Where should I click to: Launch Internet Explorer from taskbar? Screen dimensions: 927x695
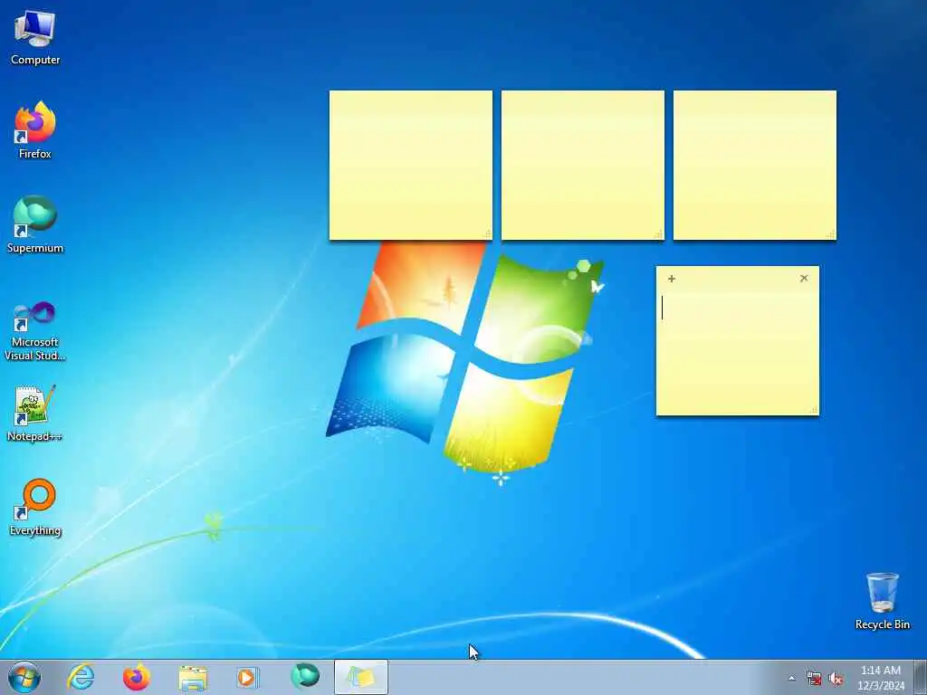coord(81,677)
